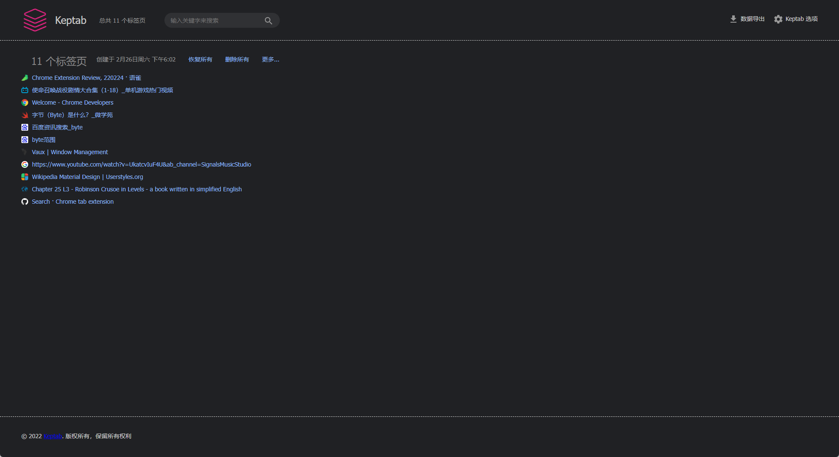Restore all tabs with 恢复所有
Screen dimensions: 839x457
pyautogui.click(x=200, y=59)
